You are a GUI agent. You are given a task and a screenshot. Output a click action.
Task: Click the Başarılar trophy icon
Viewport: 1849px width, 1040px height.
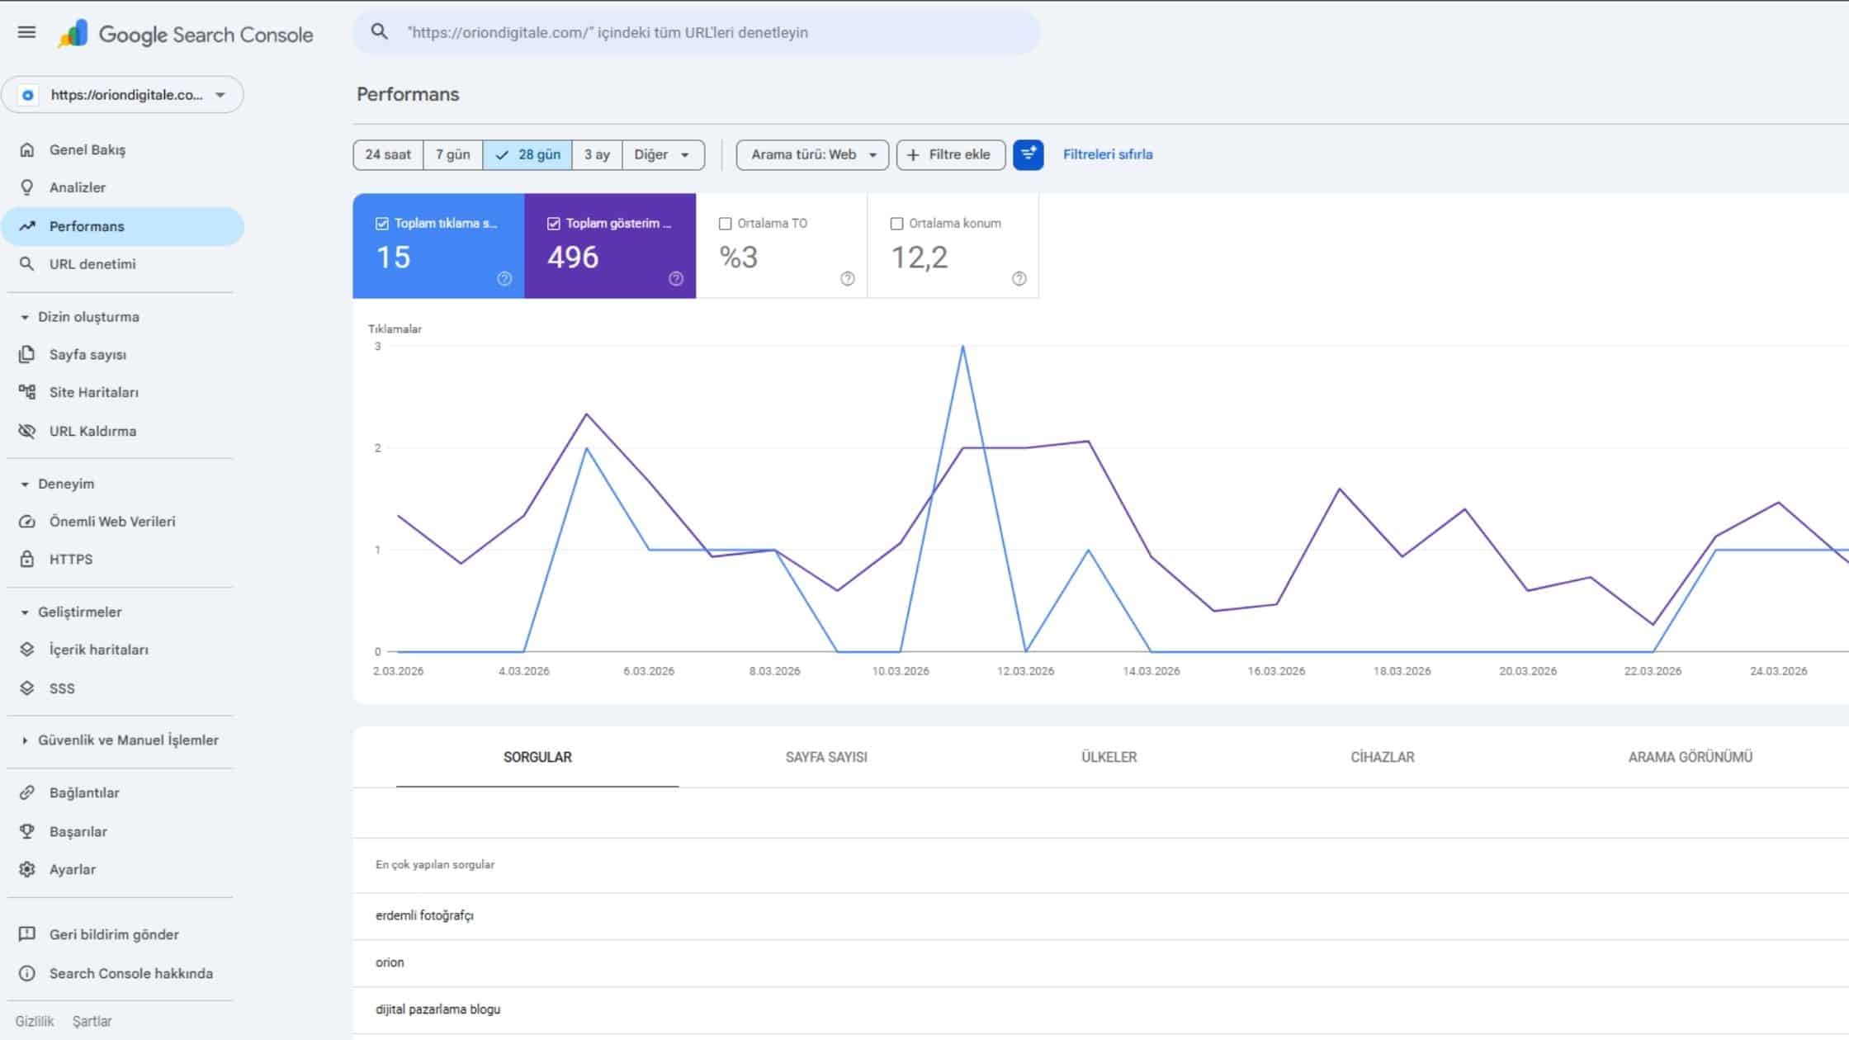tap(28, 831)
